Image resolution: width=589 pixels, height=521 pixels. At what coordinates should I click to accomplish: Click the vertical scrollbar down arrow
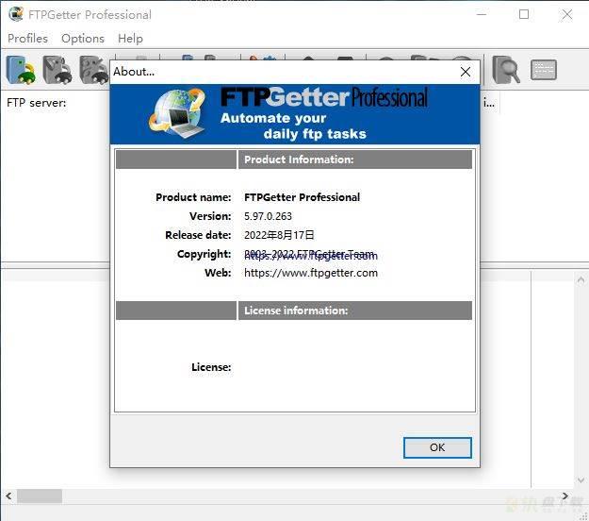coord(581,480)
